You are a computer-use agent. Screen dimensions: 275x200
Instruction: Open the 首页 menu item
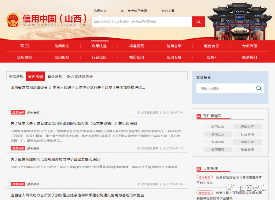[24, 46]
